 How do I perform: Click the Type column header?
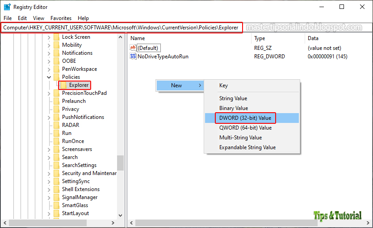point(278,38)
